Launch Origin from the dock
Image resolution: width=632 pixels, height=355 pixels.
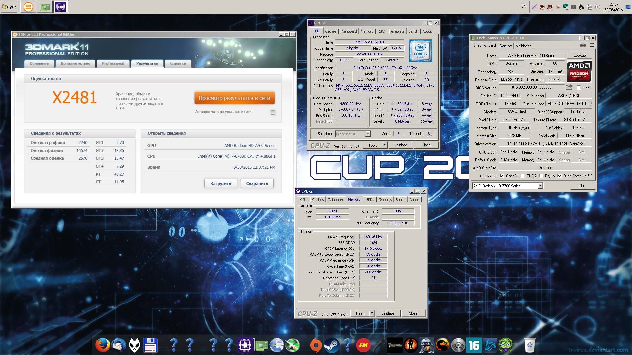(x=316, y=345)
